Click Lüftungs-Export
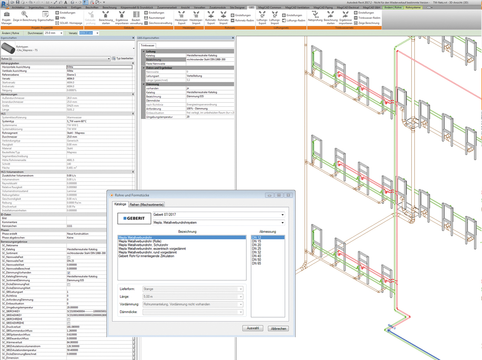 (262, 18)
